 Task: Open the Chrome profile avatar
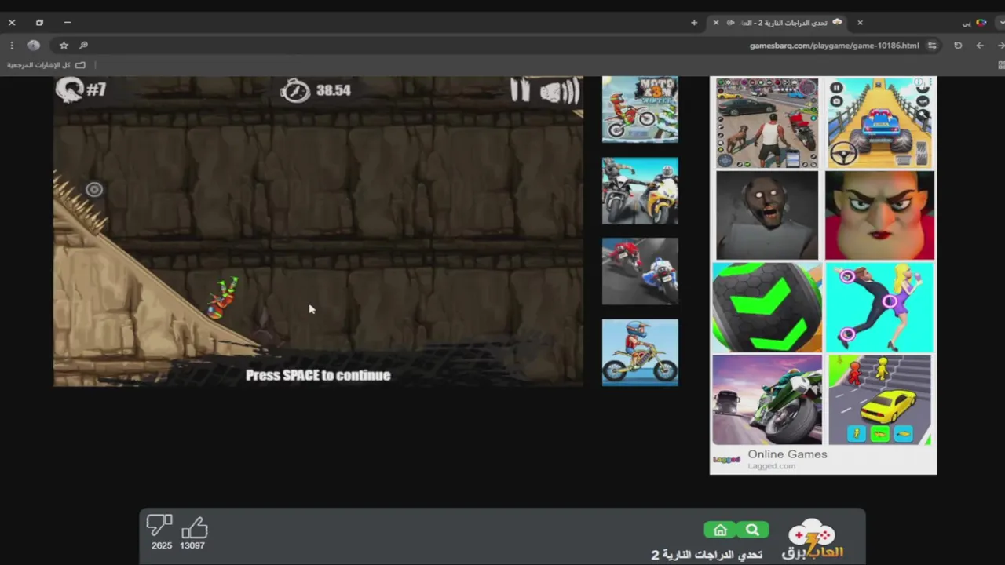click(34, 46)
